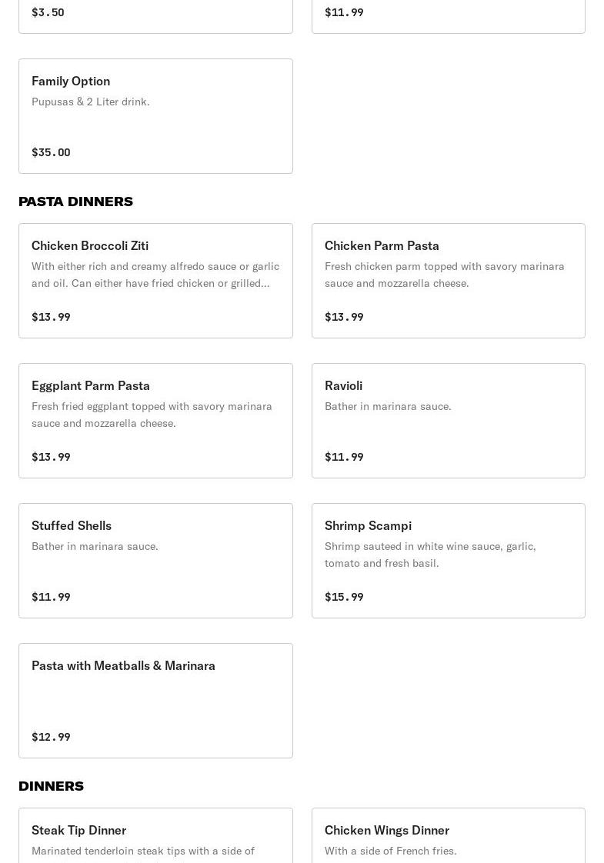The image size is (604, 863).
Task: Click the DINNERS section heading
Action: point(51,786)
